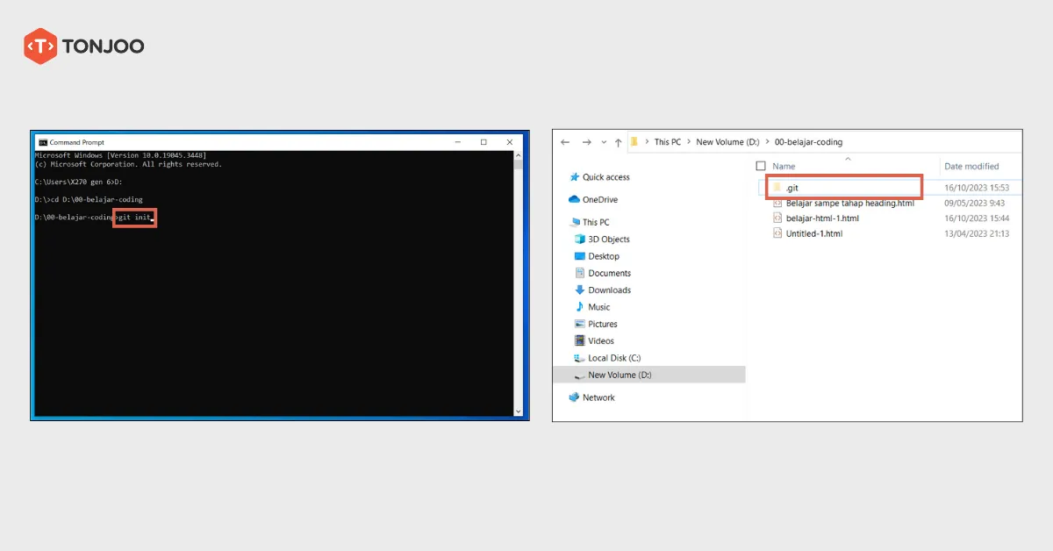Screen dimensions: 1053x551
Task: Click the up one level arrow
Action: pos(619,142)
